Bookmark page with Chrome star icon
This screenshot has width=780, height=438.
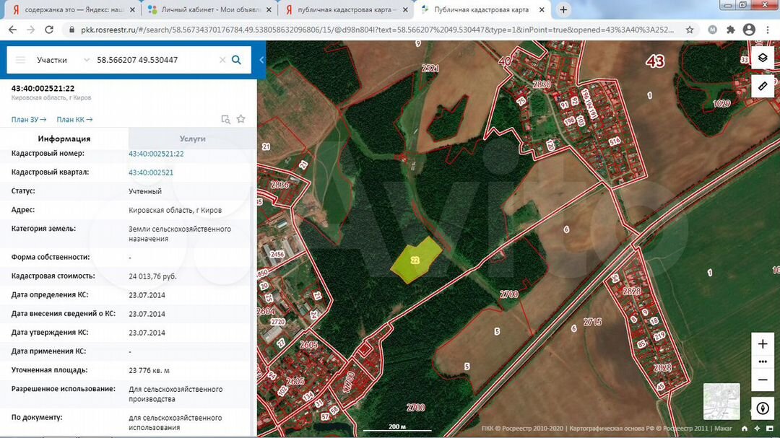(690, 30)
